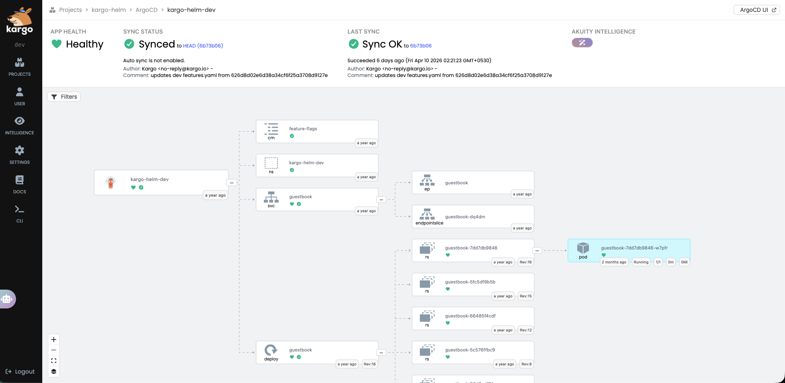Open the ArgoCD UI external link
This screenshot has height=383, width=785.
click(757, 10)
